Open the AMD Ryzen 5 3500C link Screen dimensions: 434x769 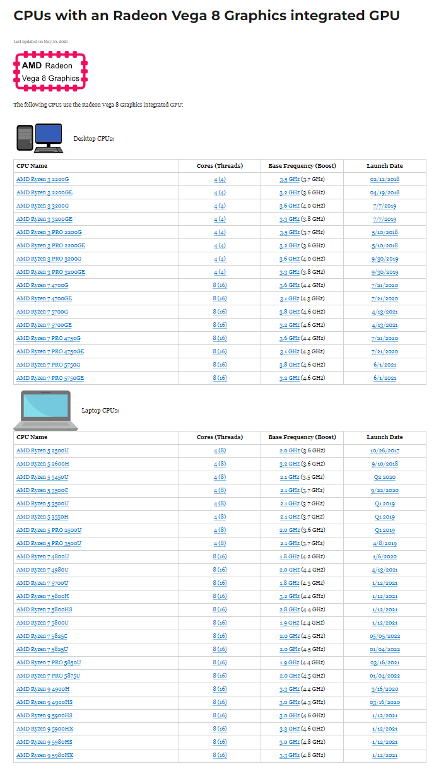pos(42,491)
